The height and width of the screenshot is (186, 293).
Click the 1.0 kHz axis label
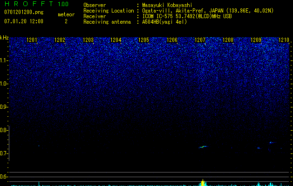4,84
